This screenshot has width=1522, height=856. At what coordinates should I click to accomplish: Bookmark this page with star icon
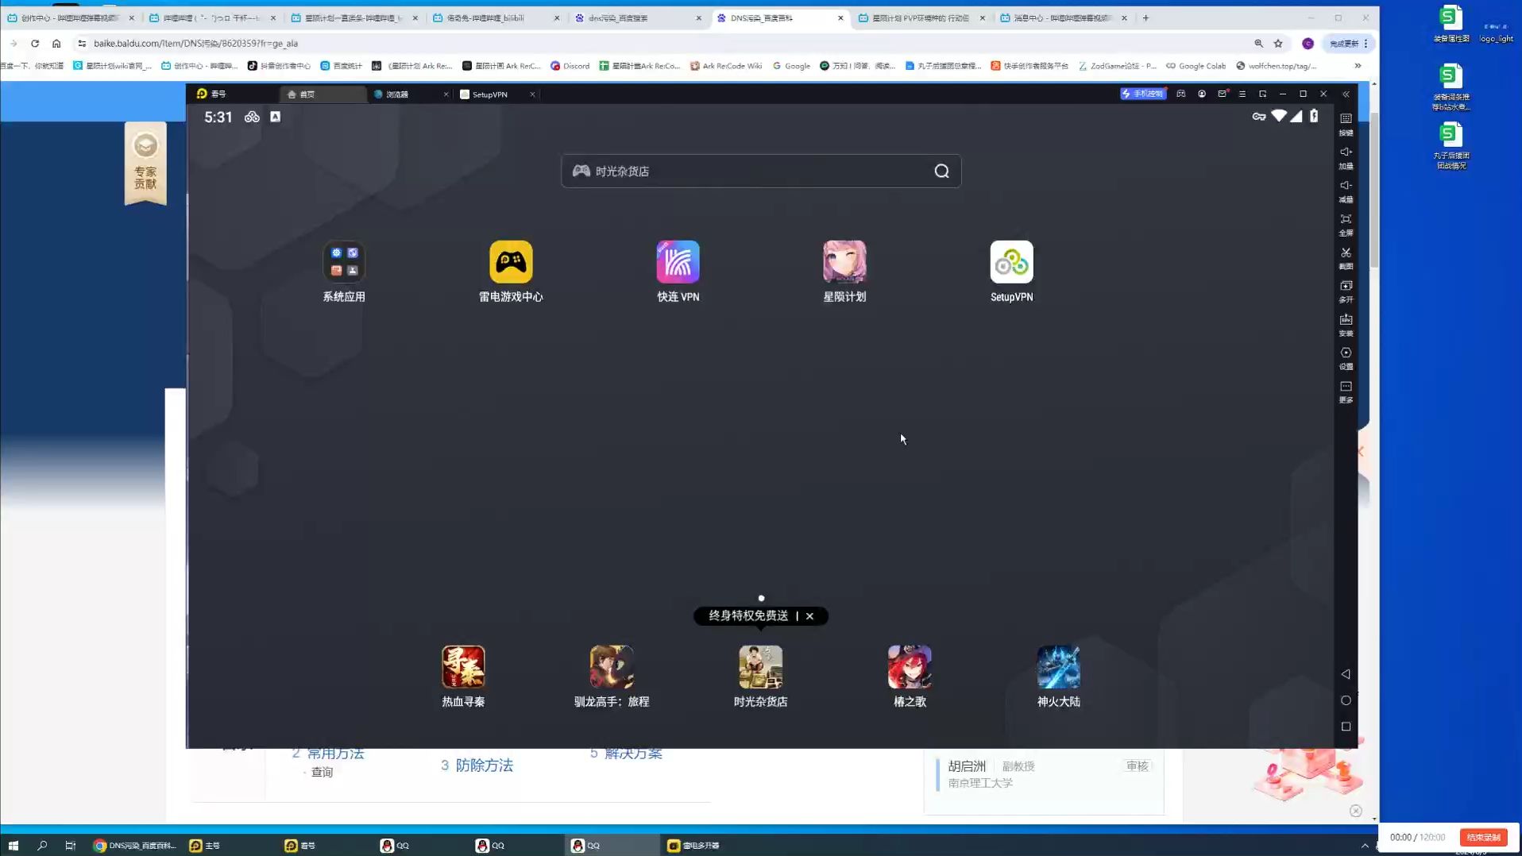tap(1278, 44)
